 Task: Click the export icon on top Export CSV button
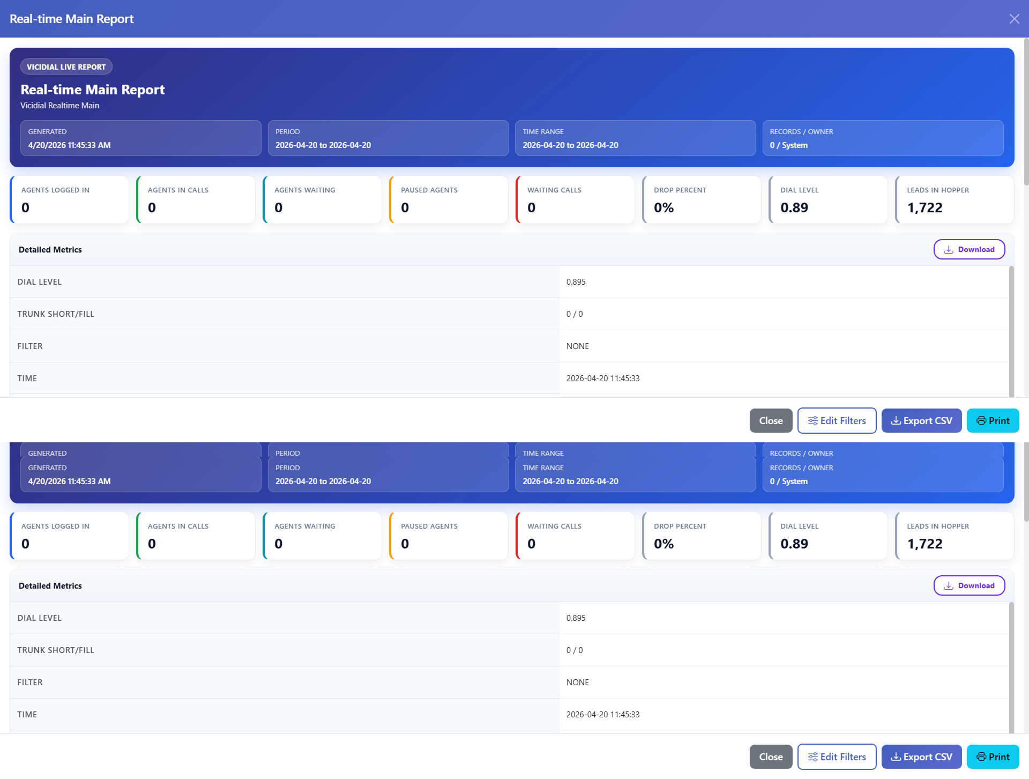click(897, 420)
